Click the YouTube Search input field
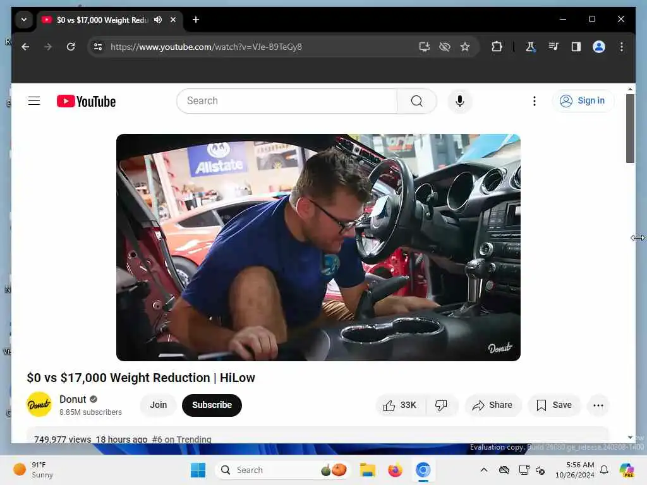This screenshot has width=647, height=485. click(x=287, y=101)
